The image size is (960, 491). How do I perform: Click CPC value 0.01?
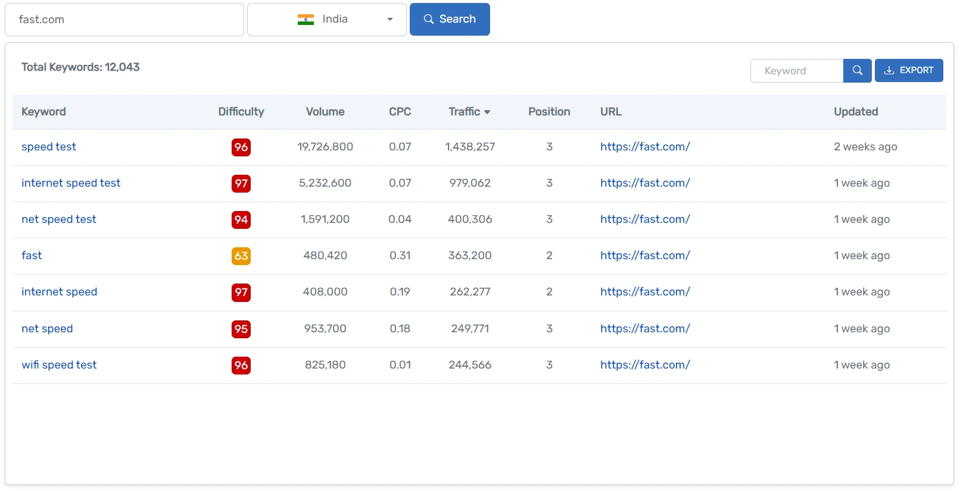400,365
